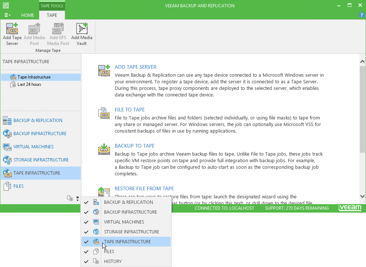Click scroll up arrow of content pane
This screenshot has width=366, height=267.
click(x=362, y=62)
